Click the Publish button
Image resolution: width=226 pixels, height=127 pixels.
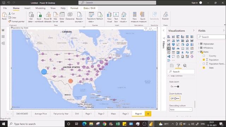coord(165,16)
